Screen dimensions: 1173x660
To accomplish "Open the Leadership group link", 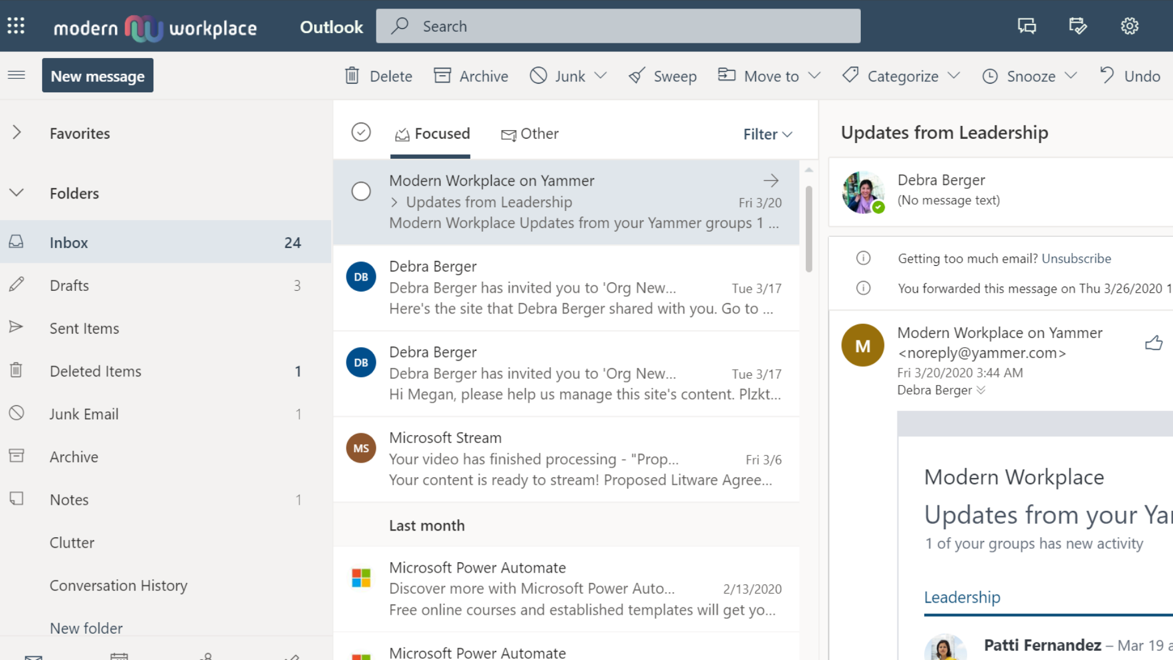I will pyautogui.click(x=962, y=597).
